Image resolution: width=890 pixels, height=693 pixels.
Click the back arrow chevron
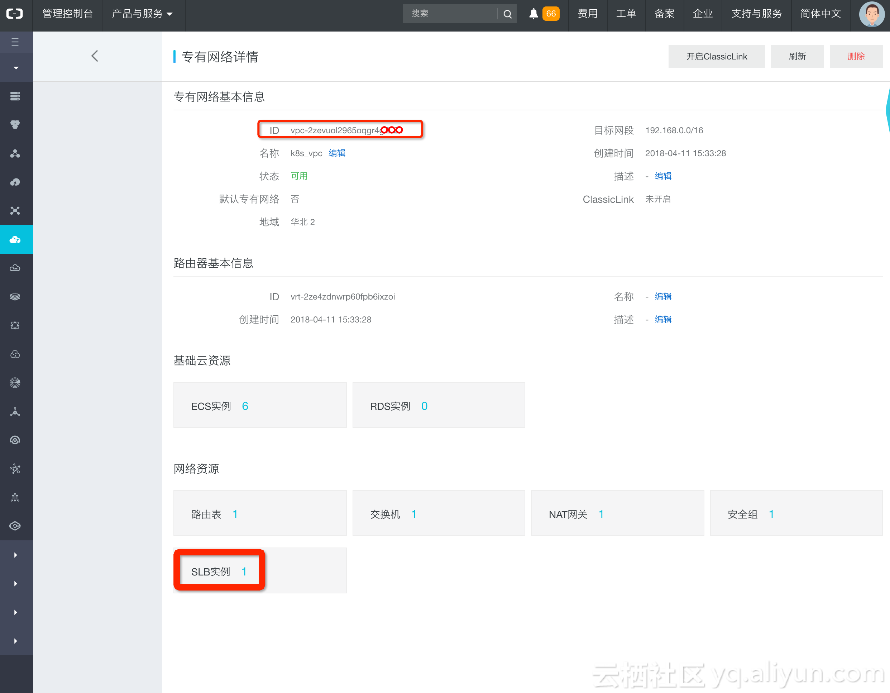[x=95, y=56]
